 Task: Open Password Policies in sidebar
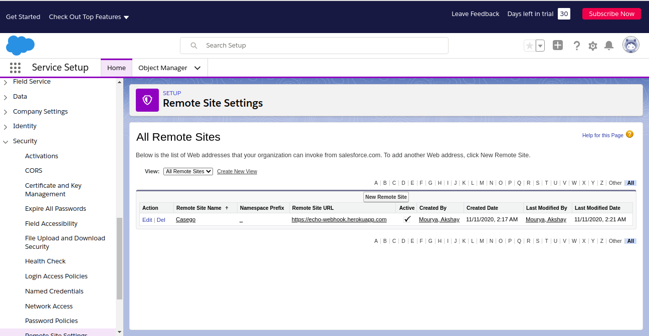pyautogui.click(x=51, y=321)
